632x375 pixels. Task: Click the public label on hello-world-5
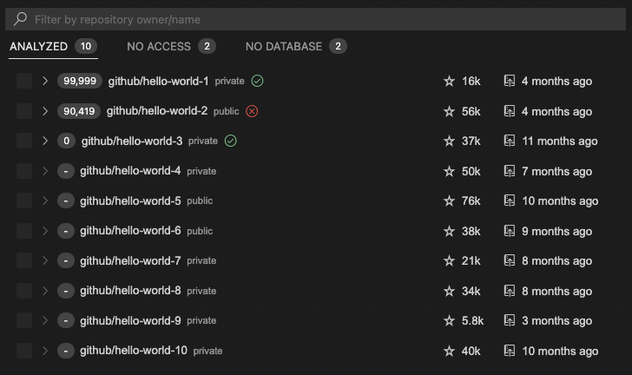click(200, 201)
